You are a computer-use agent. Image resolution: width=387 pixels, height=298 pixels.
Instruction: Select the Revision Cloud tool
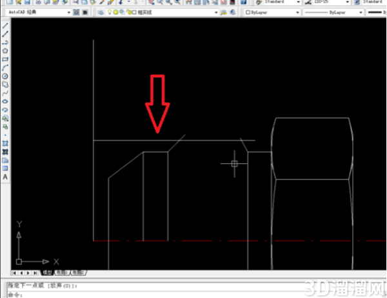[x=5, y=84]
